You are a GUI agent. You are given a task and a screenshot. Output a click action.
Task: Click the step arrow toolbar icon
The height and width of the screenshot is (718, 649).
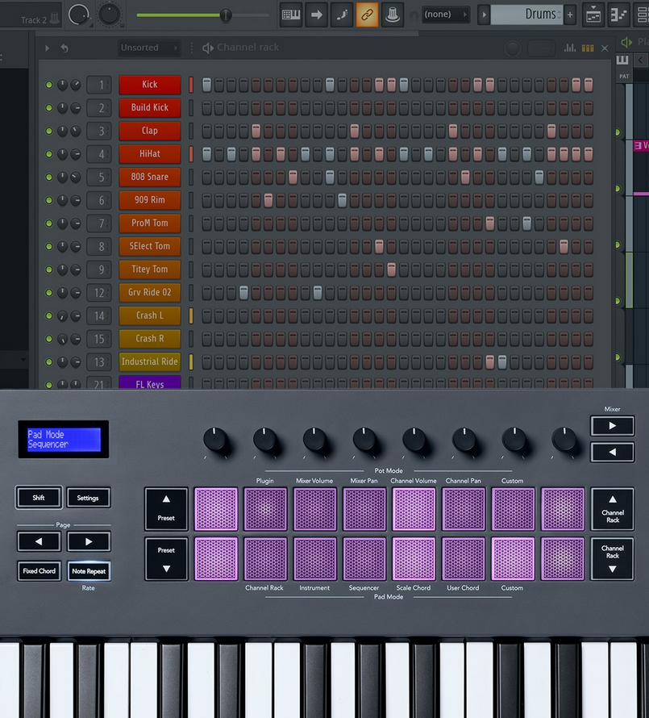(x=316, y=15)
